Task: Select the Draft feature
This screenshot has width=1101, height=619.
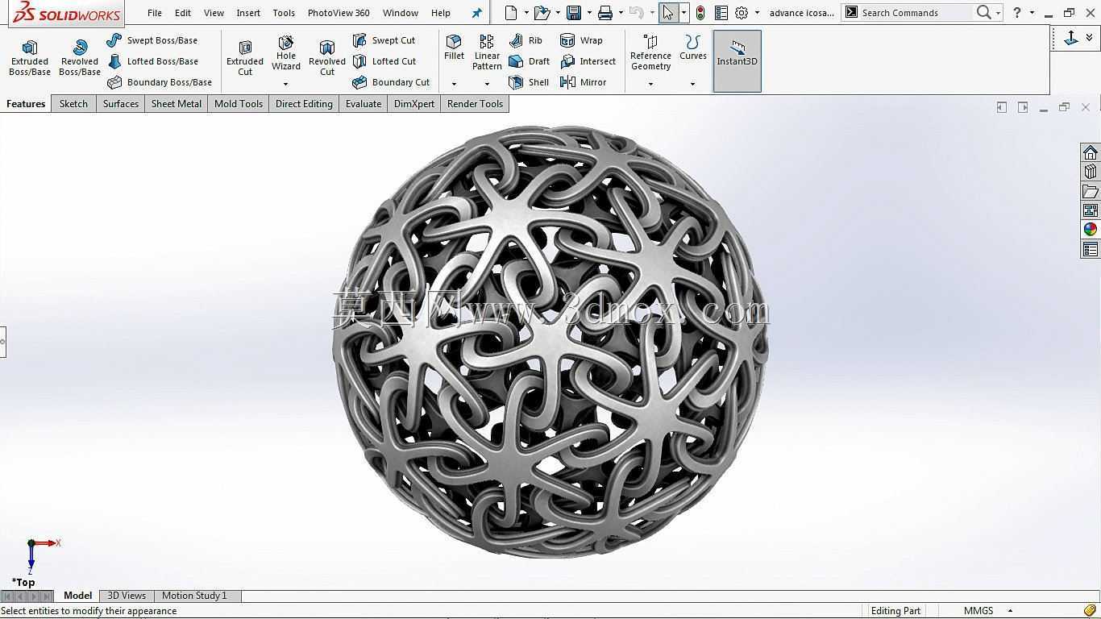Action: click(x=530, y=61)
